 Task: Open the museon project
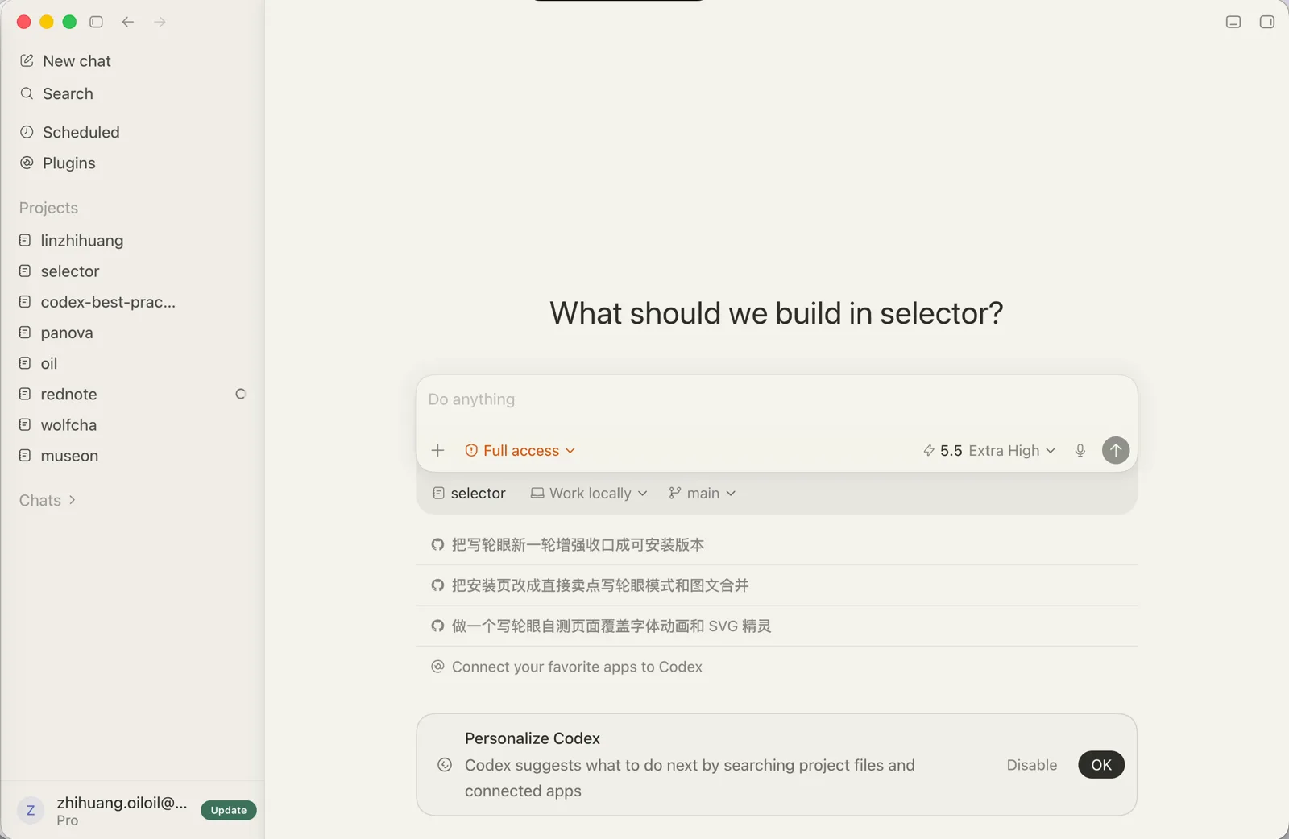tap(132, 456)
